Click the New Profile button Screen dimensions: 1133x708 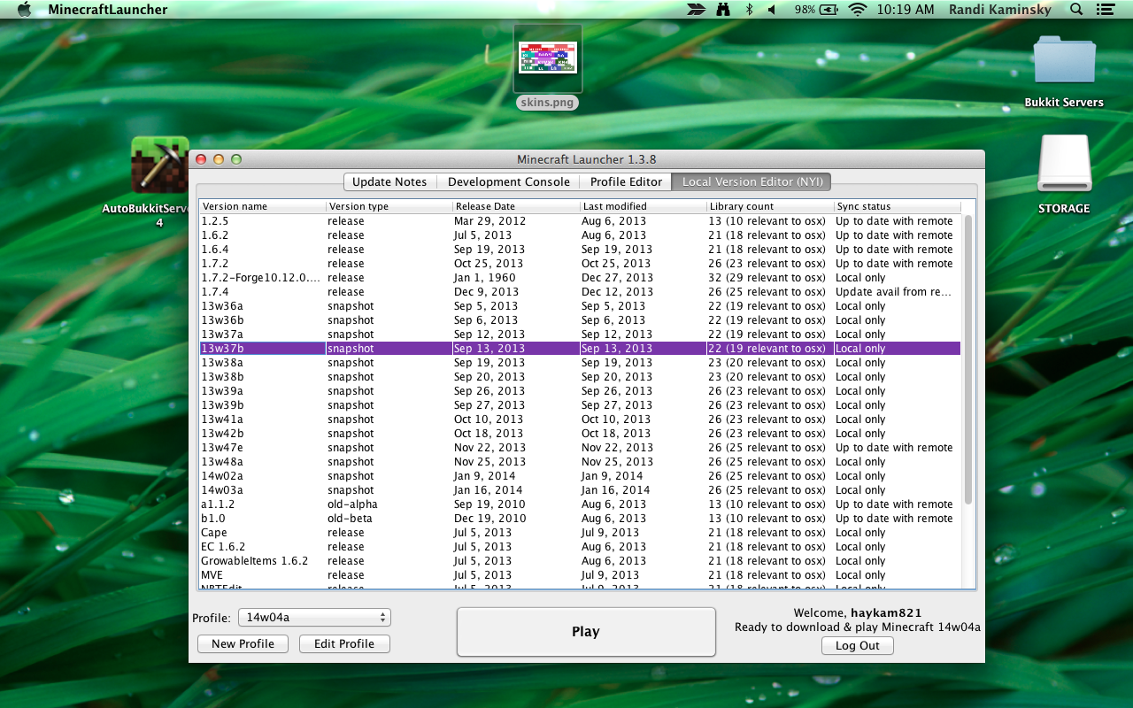(243, 643)
